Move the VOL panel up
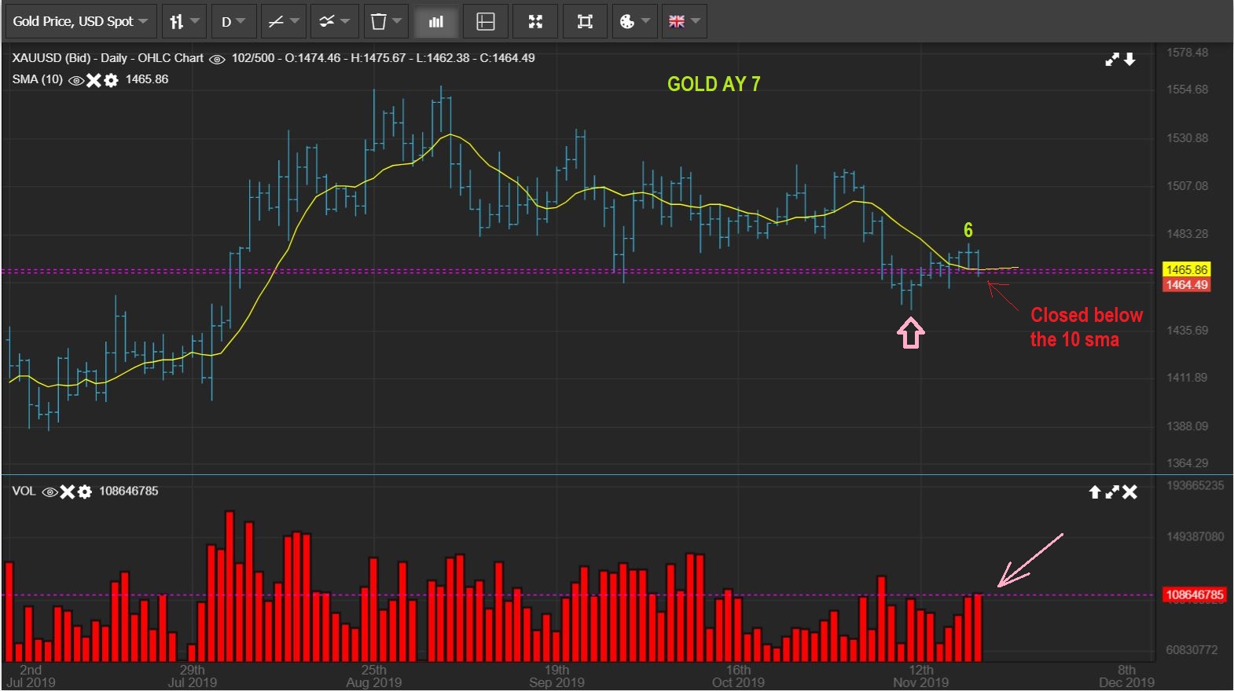Screen dimensions: 1234x691 click(1094, 492)
